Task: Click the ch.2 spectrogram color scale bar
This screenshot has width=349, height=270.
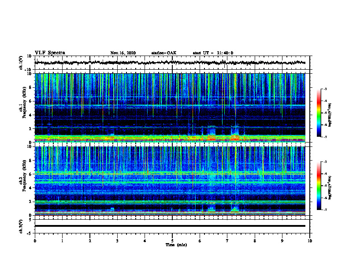Action: (x=319, y=186)
